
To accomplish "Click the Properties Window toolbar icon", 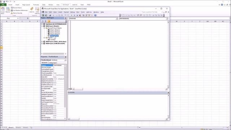I will point(86,15).
